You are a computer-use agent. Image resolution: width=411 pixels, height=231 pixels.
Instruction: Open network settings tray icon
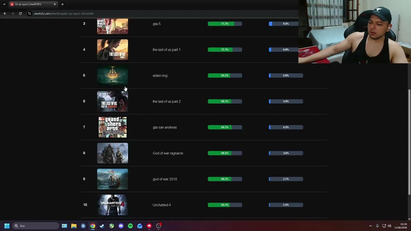tap(384, 226)
